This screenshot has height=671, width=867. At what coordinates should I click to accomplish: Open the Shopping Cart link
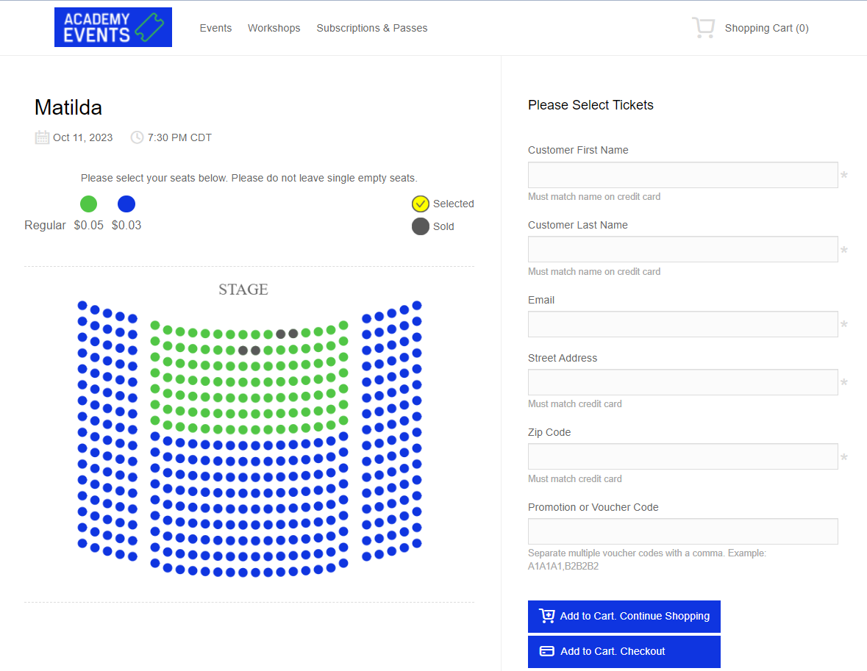click(766, 28)
